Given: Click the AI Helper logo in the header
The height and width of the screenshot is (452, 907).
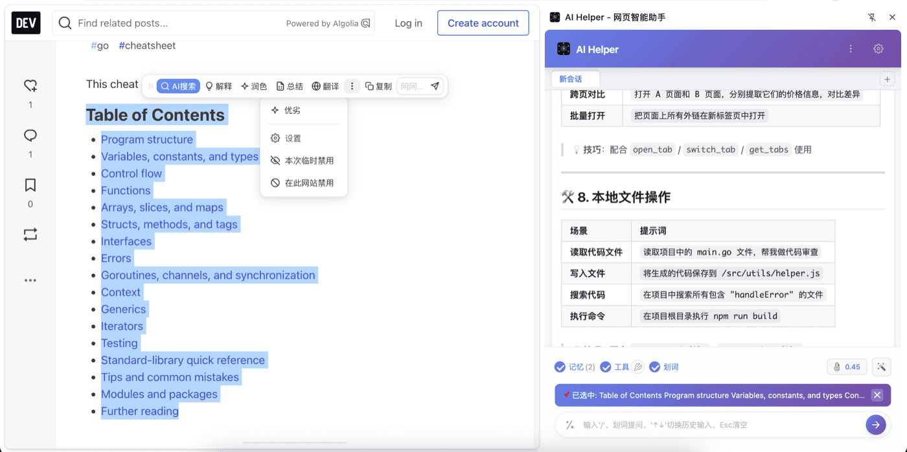Looking at the screenshot, I should pos(564,49).
